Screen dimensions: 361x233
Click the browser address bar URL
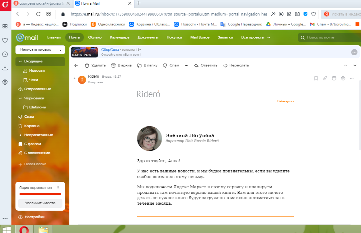pos(169,14)
